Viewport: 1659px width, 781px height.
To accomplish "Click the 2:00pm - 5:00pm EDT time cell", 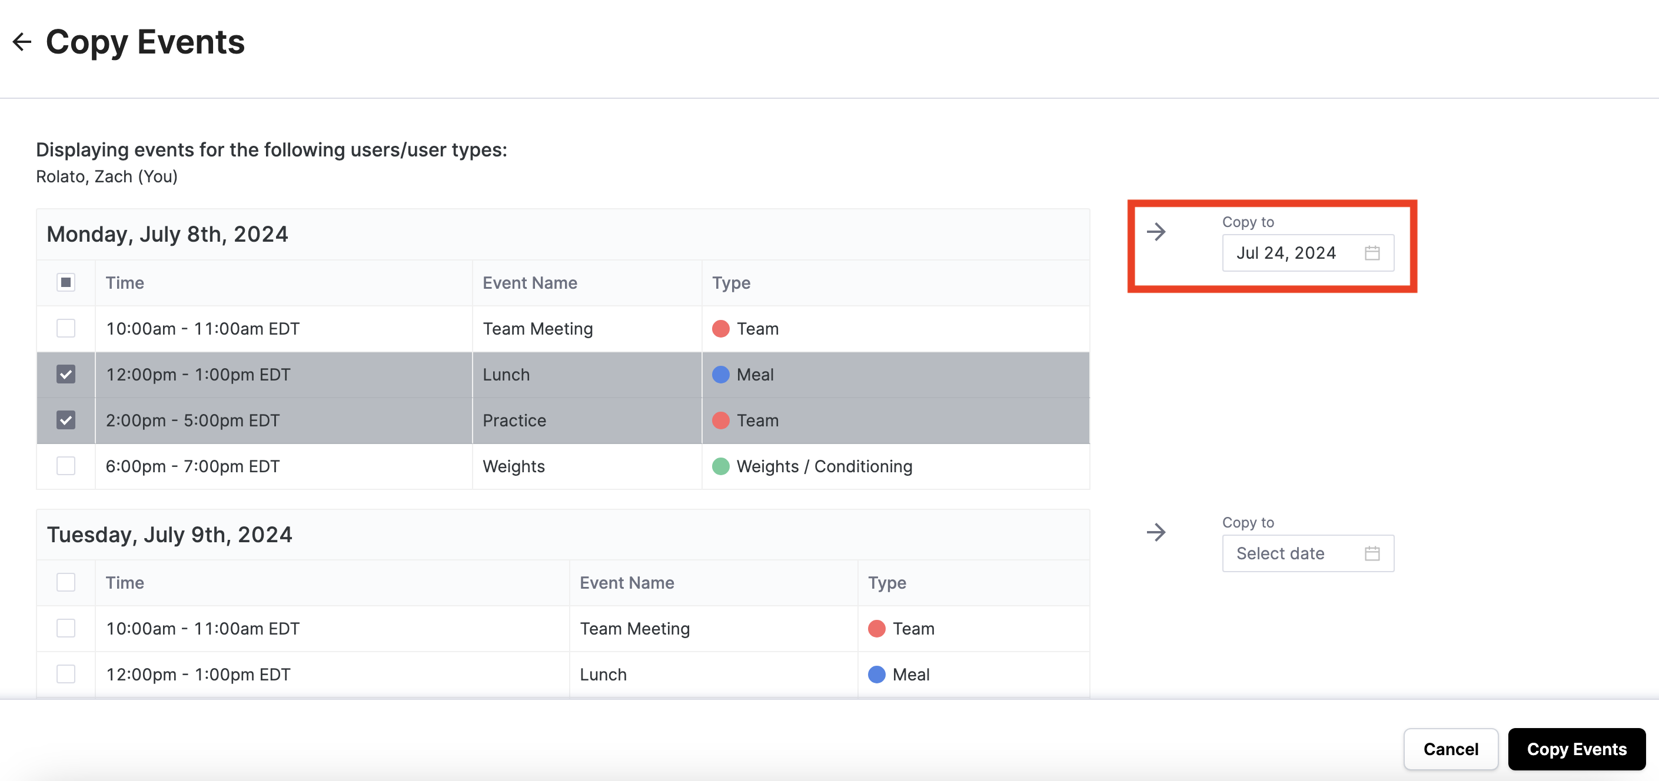I will 284,420.
